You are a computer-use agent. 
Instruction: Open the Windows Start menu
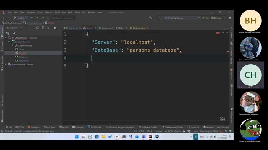[77, 137]
